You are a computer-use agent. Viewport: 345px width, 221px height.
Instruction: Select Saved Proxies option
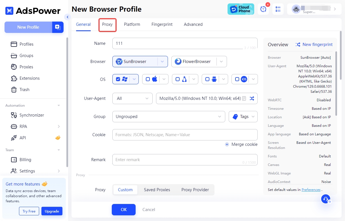coord(157,190)
